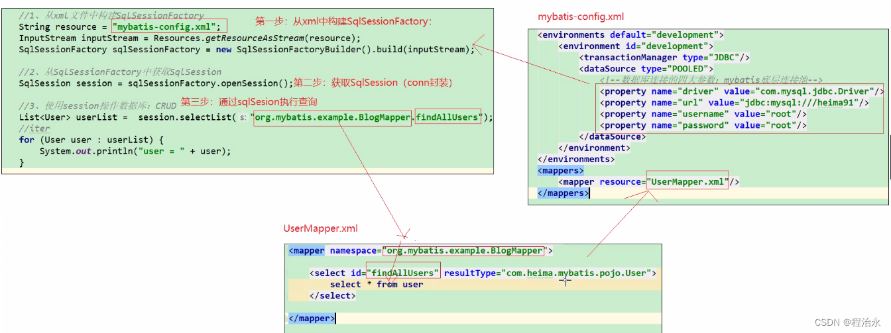891x333 pixels.
Task: Click the 'InputStream inputStream = Resources.getResourceAsStream' line
Action: [x=190, y=38]
